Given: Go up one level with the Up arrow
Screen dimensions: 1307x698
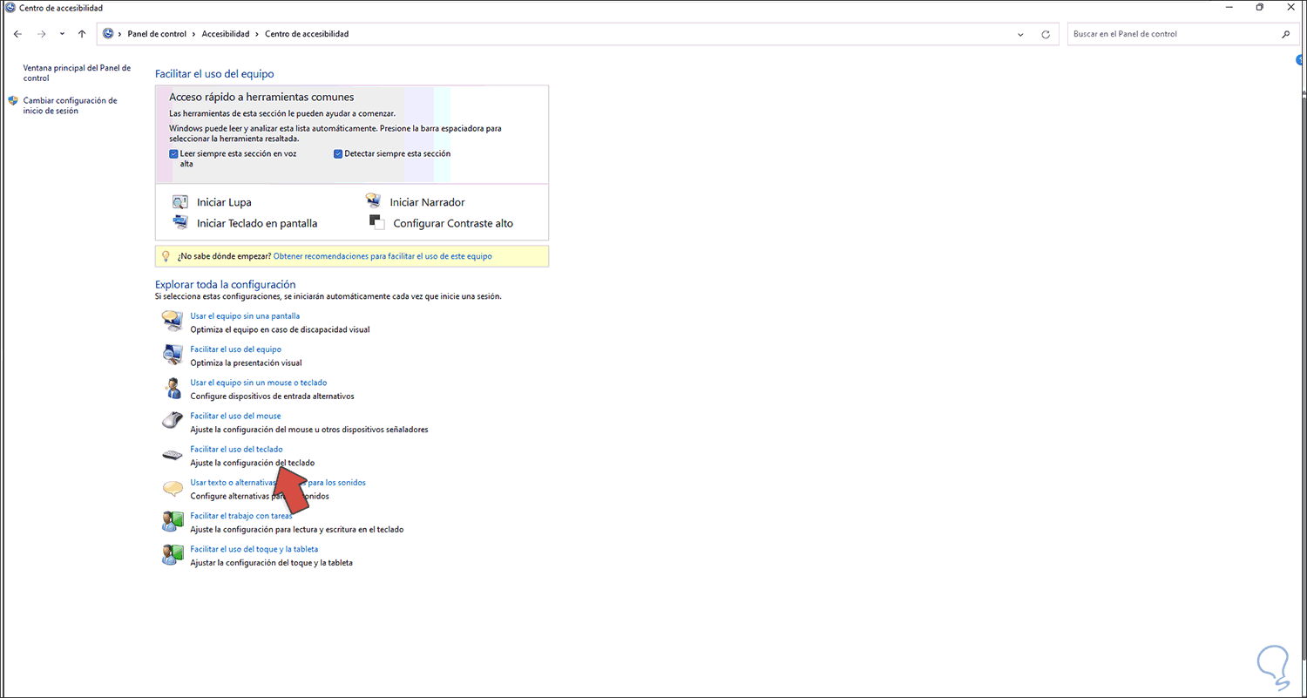Looking at the screenshot, I should pyautogui.click(x=82, y=34).
